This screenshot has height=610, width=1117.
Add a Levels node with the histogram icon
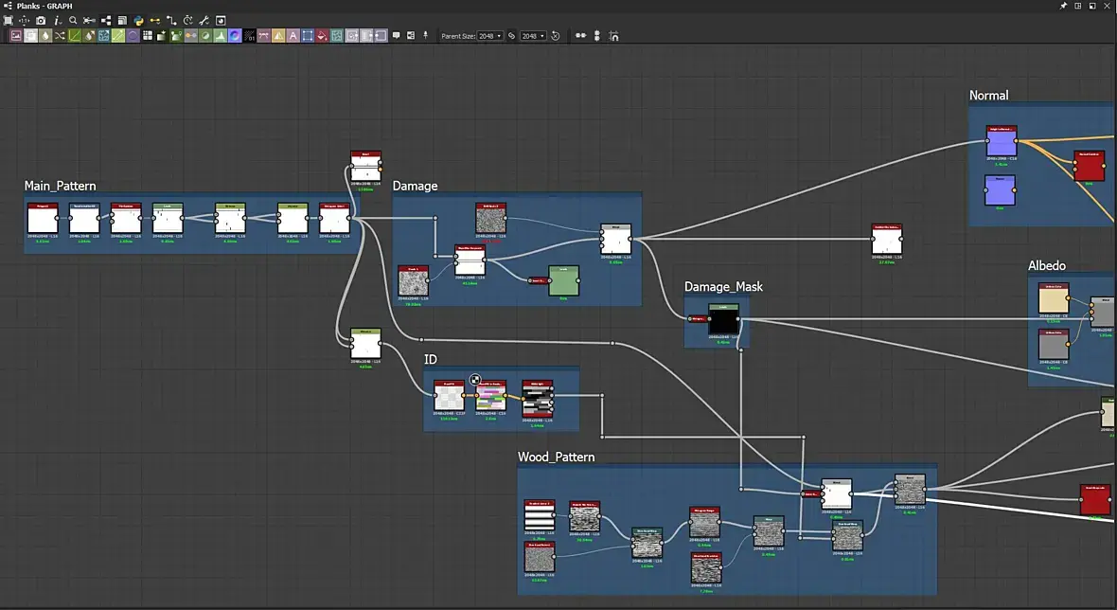(220, 36)
